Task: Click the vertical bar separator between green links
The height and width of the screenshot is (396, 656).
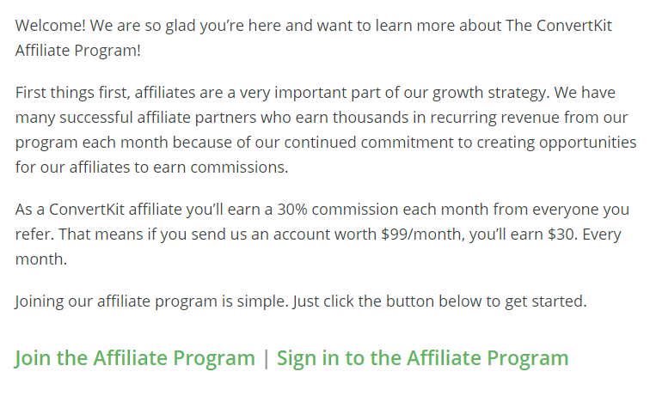Action: coord(266,358)
